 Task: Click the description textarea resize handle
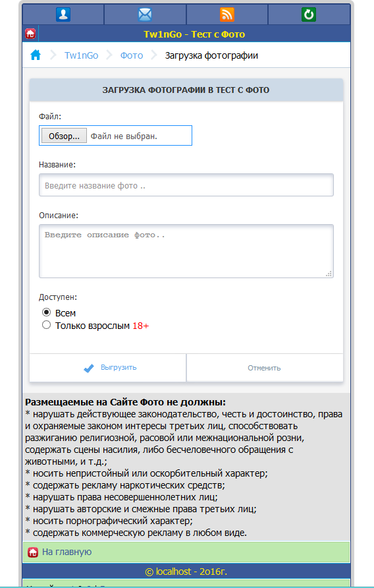329,274
